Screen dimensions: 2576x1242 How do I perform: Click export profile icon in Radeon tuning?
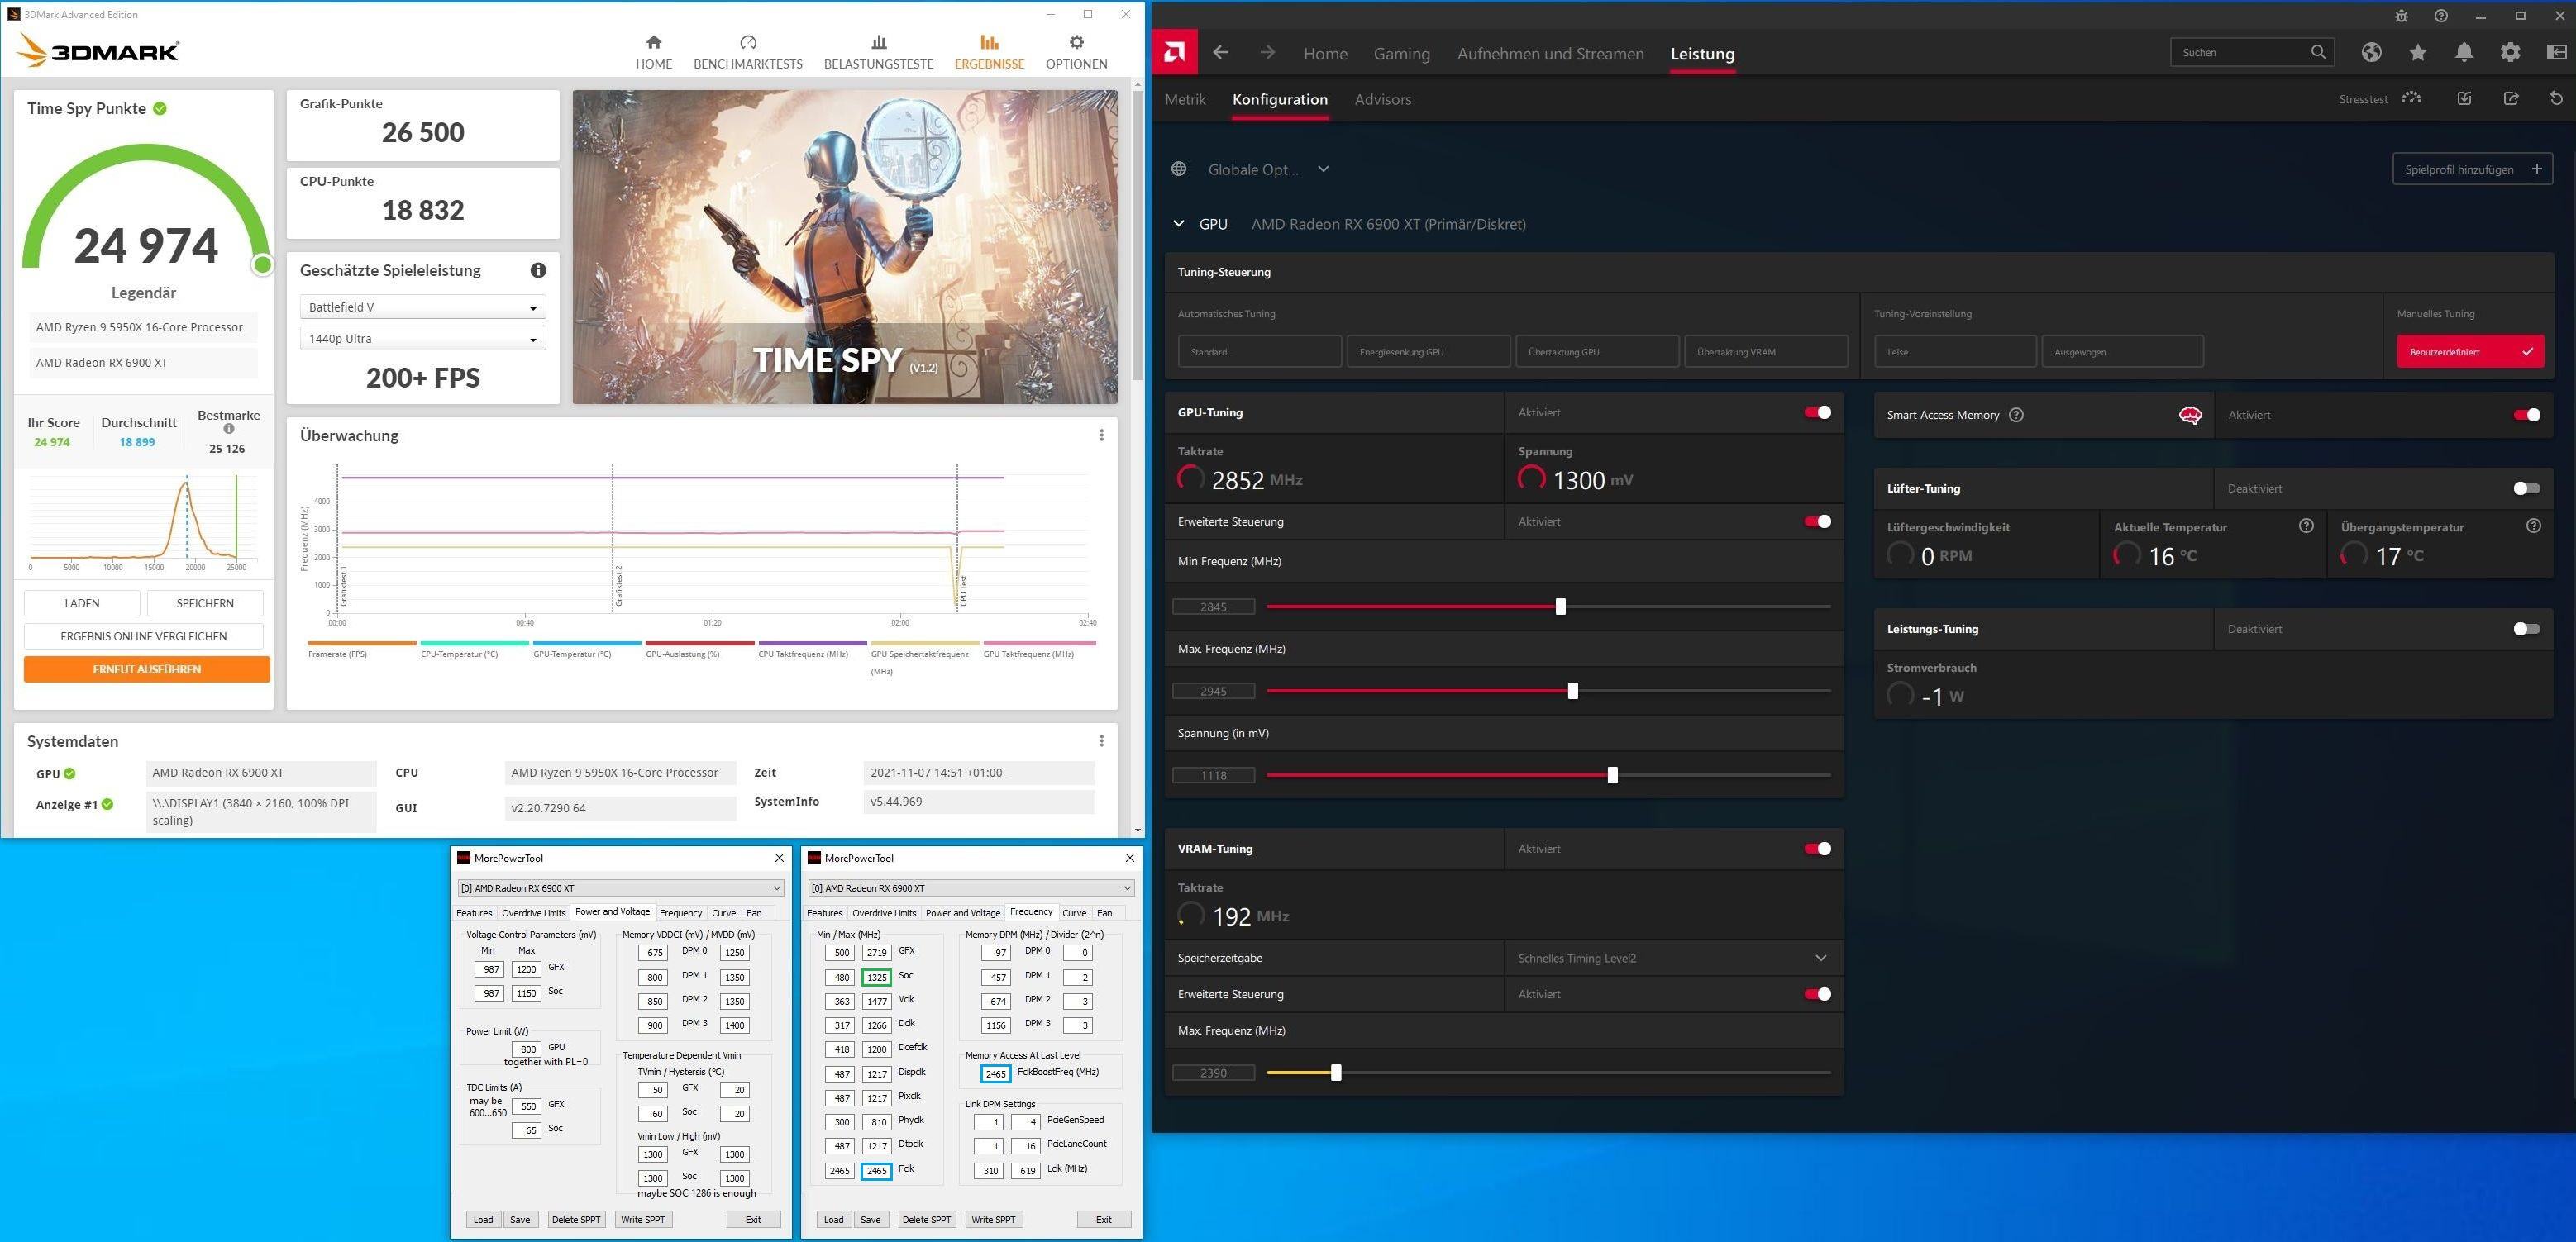tap(2510, 98)
